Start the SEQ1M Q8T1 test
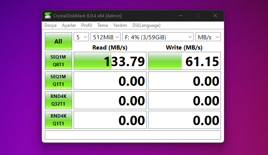This screenshot has width=268, height=155. pos(58,61)
